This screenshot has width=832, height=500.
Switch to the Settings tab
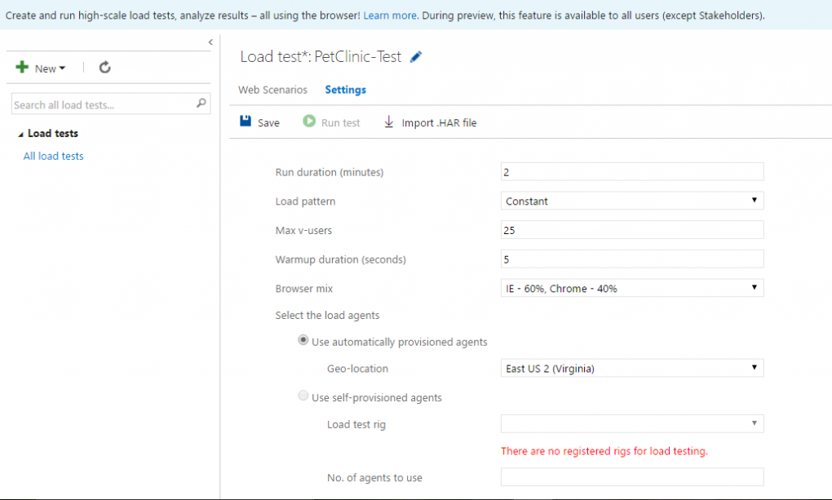(345, 90)
